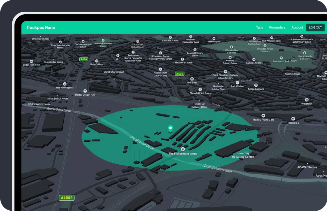Click the Harley Gospel Hall church icon
327x211 pixels.
click(85, 91)
